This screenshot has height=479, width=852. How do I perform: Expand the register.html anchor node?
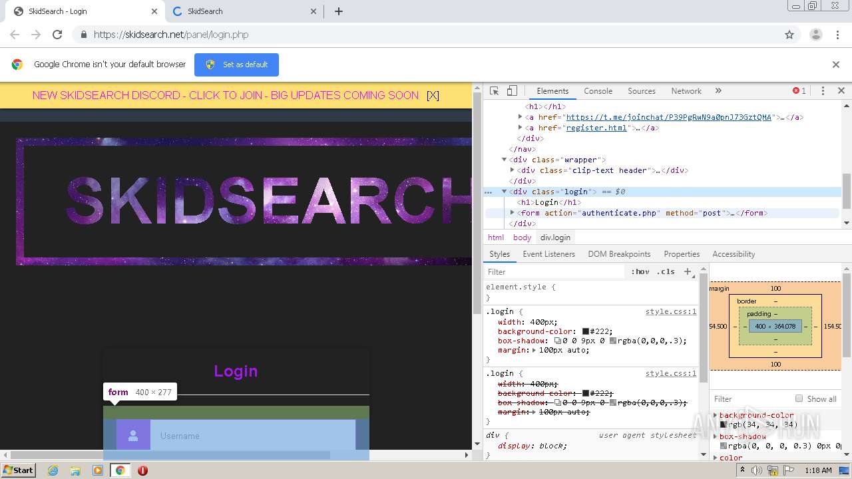520,128
